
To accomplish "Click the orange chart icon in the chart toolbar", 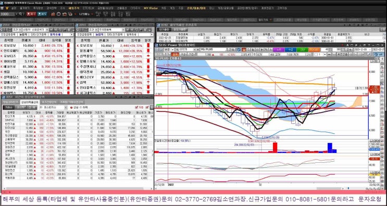I will point(244,49).
